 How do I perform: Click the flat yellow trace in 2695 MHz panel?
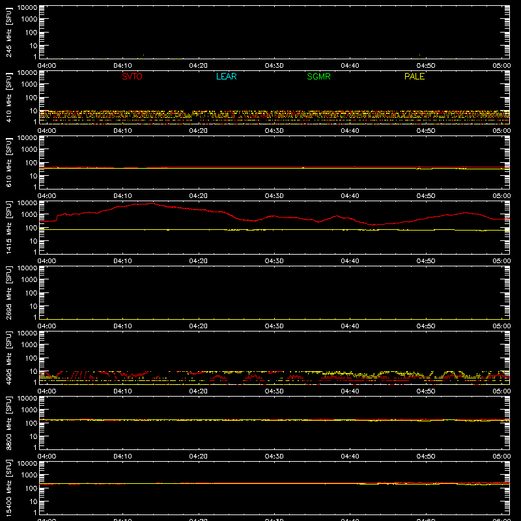(274, 319)
